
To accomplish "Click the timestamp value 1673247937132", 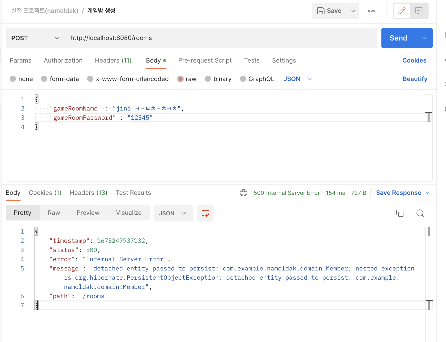I will (121, 241).
